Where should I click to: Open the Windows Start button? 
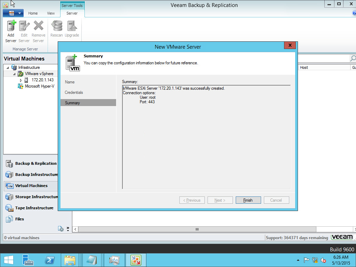pos(9,260)
